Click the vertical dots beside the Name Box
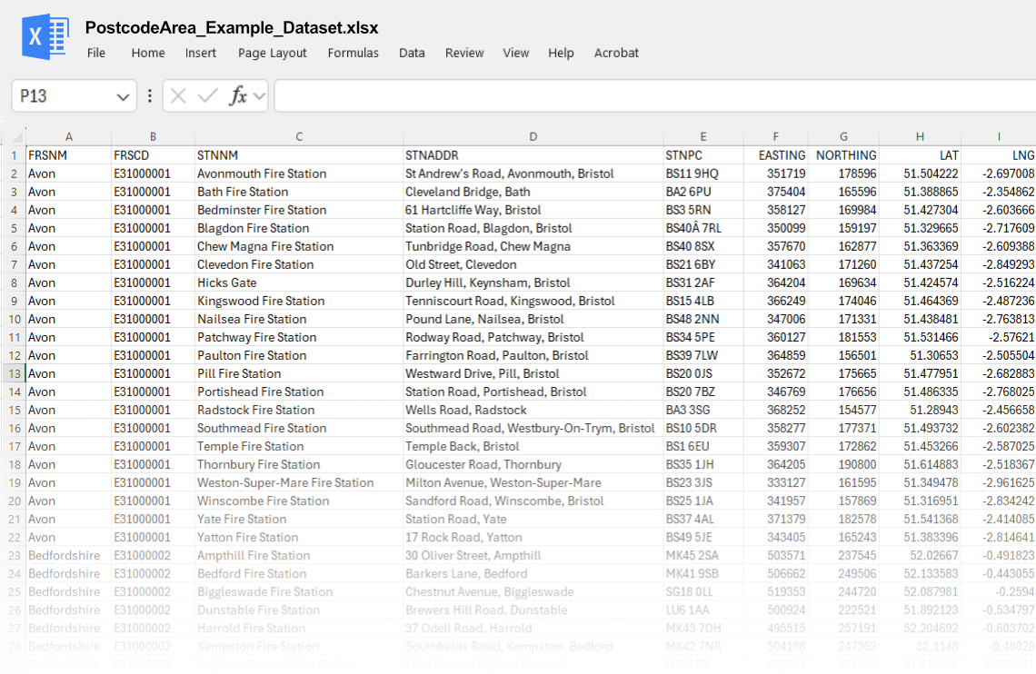 coord(150,95)
